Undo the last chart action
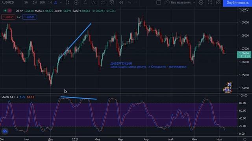The height and width of the screenshot is (141, 252). [129, 2]
